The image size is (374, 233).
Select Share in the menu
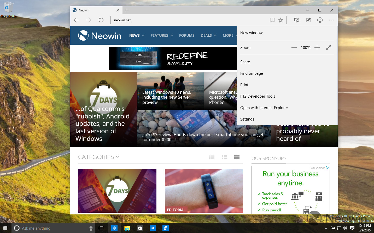[x=287, y=62]
